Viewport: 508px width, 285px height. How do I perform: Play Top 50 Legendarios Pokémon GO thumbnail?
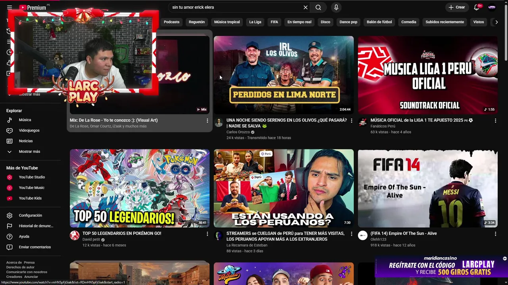[x=139, y=188]
